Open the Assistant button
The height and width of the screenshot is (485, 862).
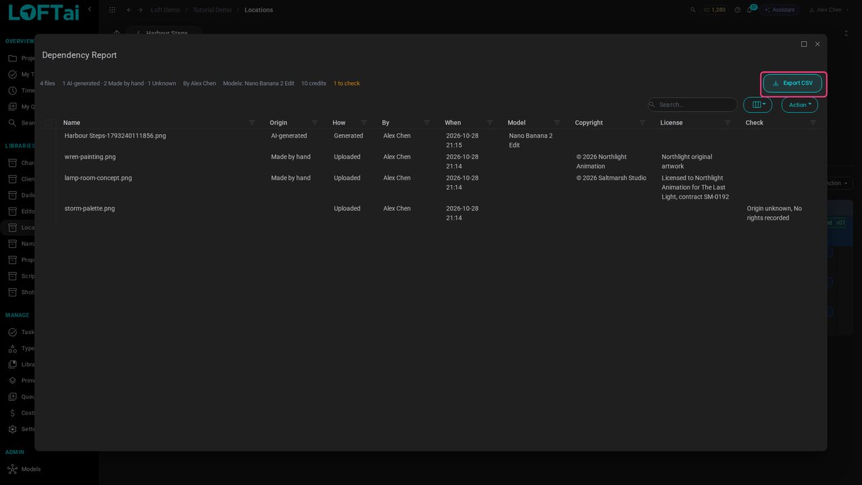(779, 10)
